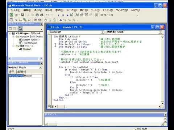This screenshot has height=130, width=174.
Task: Toggle bookmark with the blue flag icon
Action: 61,20
